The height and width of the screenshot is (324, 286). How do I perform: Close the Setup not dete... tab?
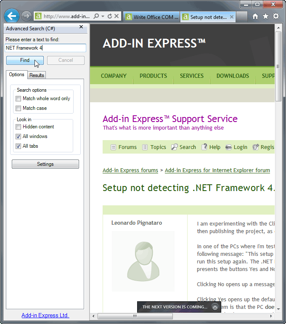tap(232, 17)
